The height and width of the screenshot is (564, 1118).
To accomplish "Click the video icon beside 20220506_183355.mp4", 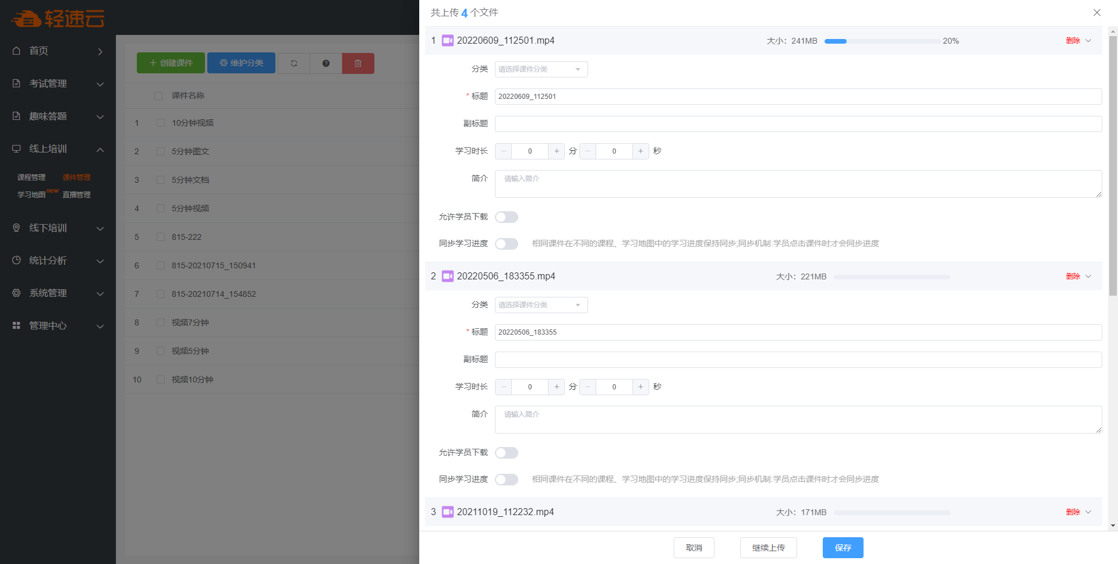I will point(447,276).
